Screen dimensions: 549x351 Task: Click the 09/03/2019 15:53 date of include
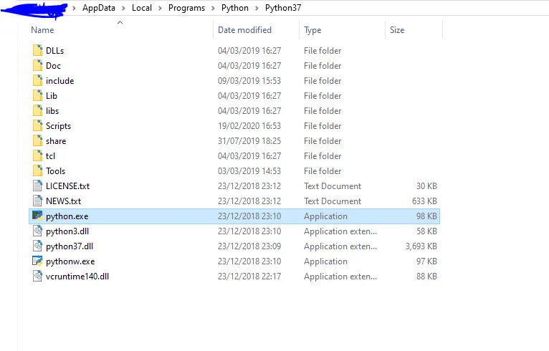249,81
